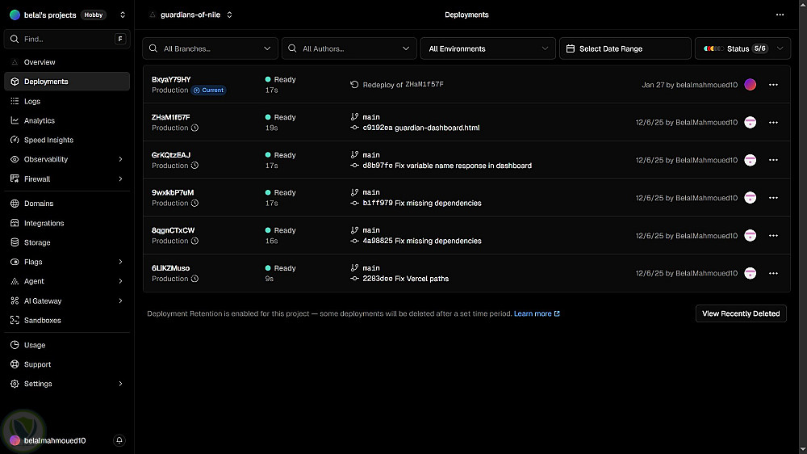Expand the Settings submenu

tap(120, 384)
